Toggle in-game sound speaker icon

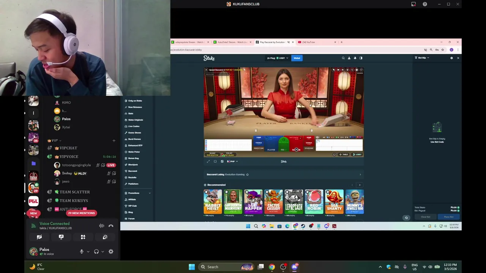click(343, 70)
